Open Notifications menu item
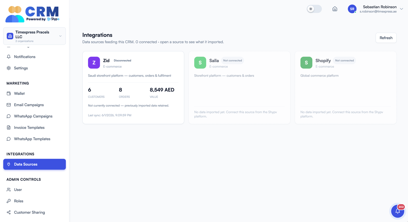The height and width of the screenshot is (222, 408). (34, 57)
